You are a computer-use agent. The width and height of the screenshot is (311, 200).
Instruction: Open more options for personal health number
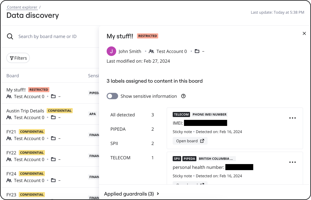click(x=293, y=162)
